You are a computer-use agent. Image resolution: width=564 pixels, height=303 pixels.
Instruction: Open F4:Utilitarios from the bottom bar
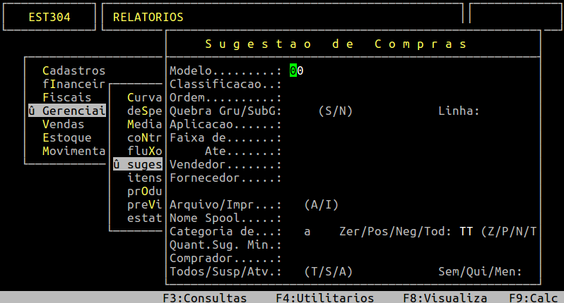(x=325, y=297)
